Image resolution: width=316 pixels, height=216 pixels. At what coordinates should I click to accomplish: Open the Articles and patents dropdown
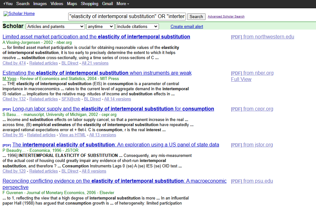[x=55, y=26]
